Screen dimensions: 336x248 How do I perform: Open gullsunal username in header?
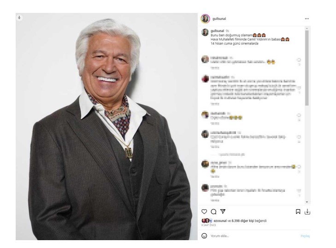(219, 18)
